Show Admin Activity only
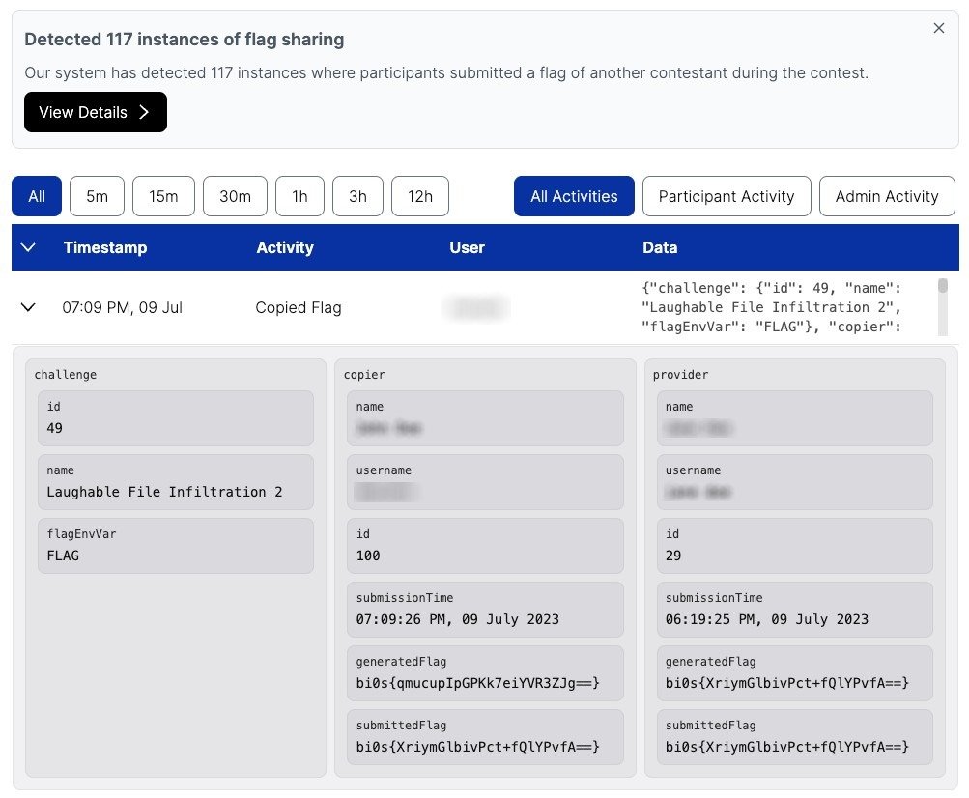Screen dimensions: 969x798 click(886, 196)
